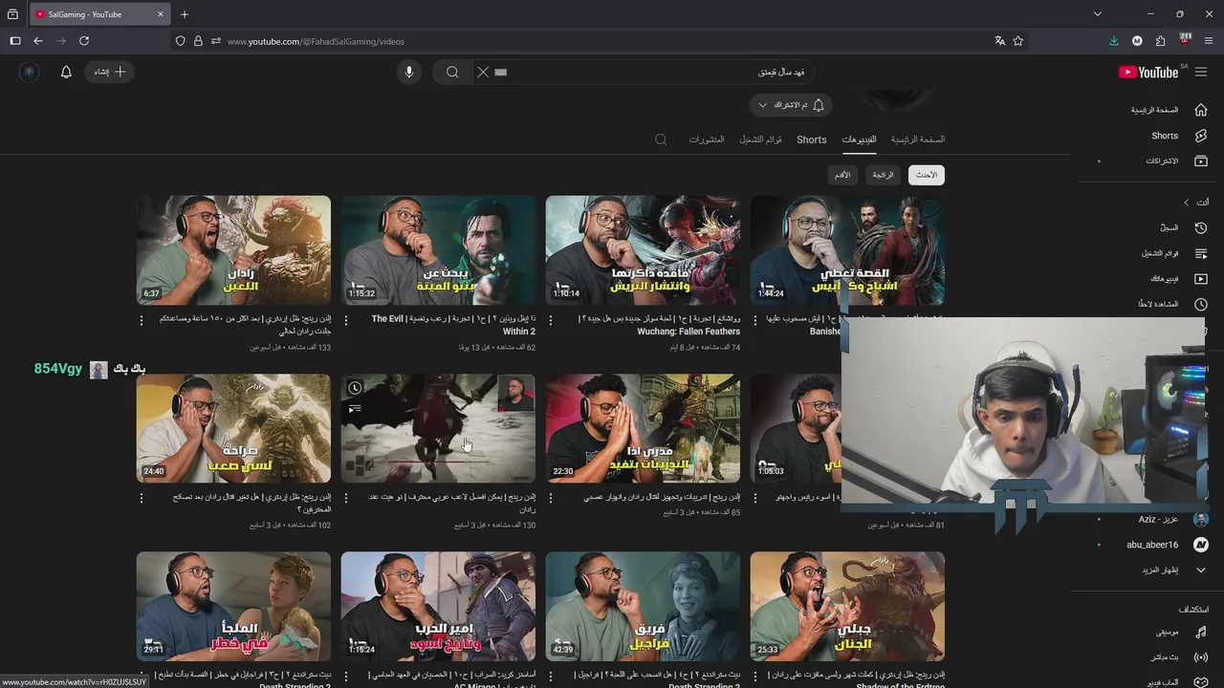Viewport: 1224px width, 688px height.
Task: Open the channel Shorts tab
Action: (x=812, y=140)
